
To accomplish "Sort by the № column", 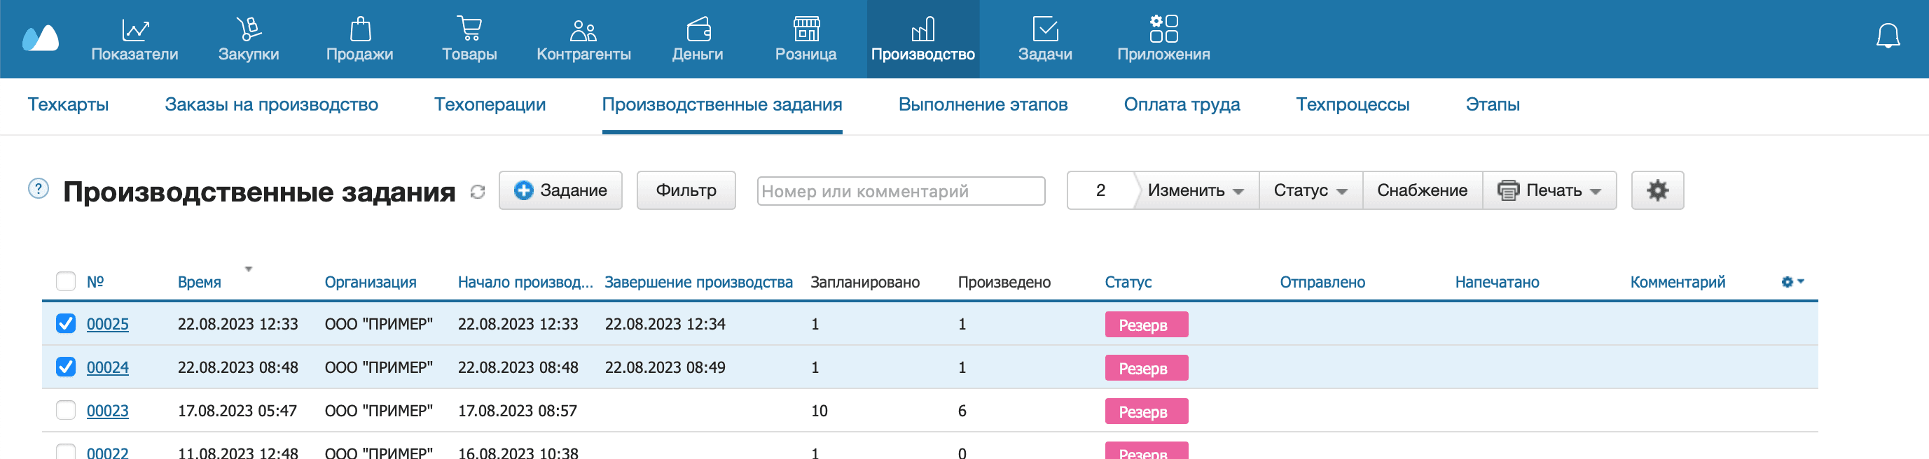I will [x=95, y=282].
